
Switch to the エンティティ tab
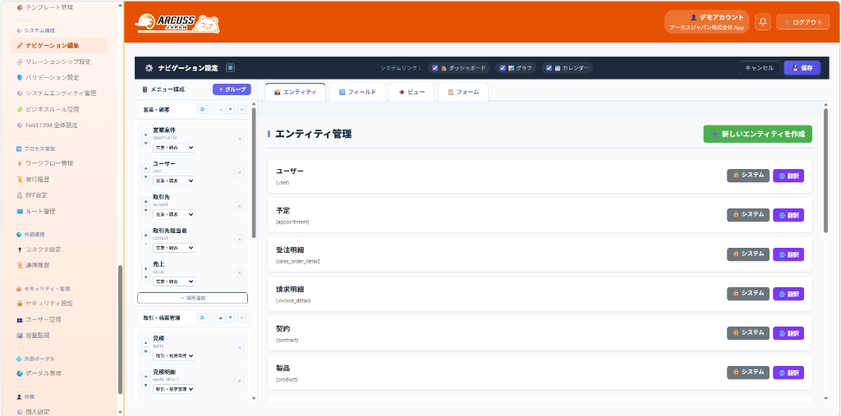tap(295, 92)
